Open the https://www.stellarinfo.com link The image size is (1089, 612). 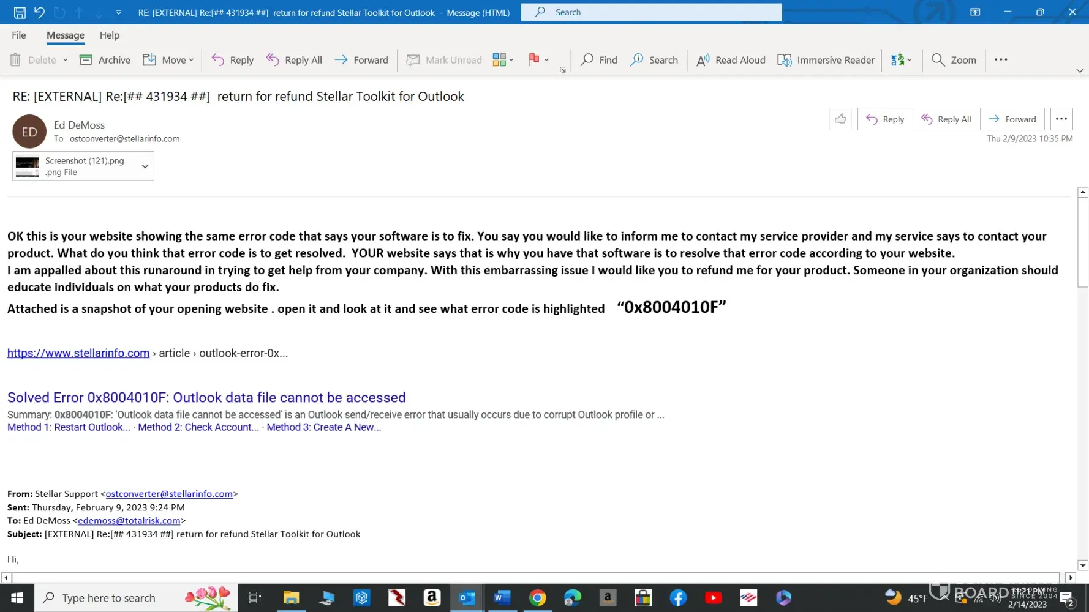point(78,353)
